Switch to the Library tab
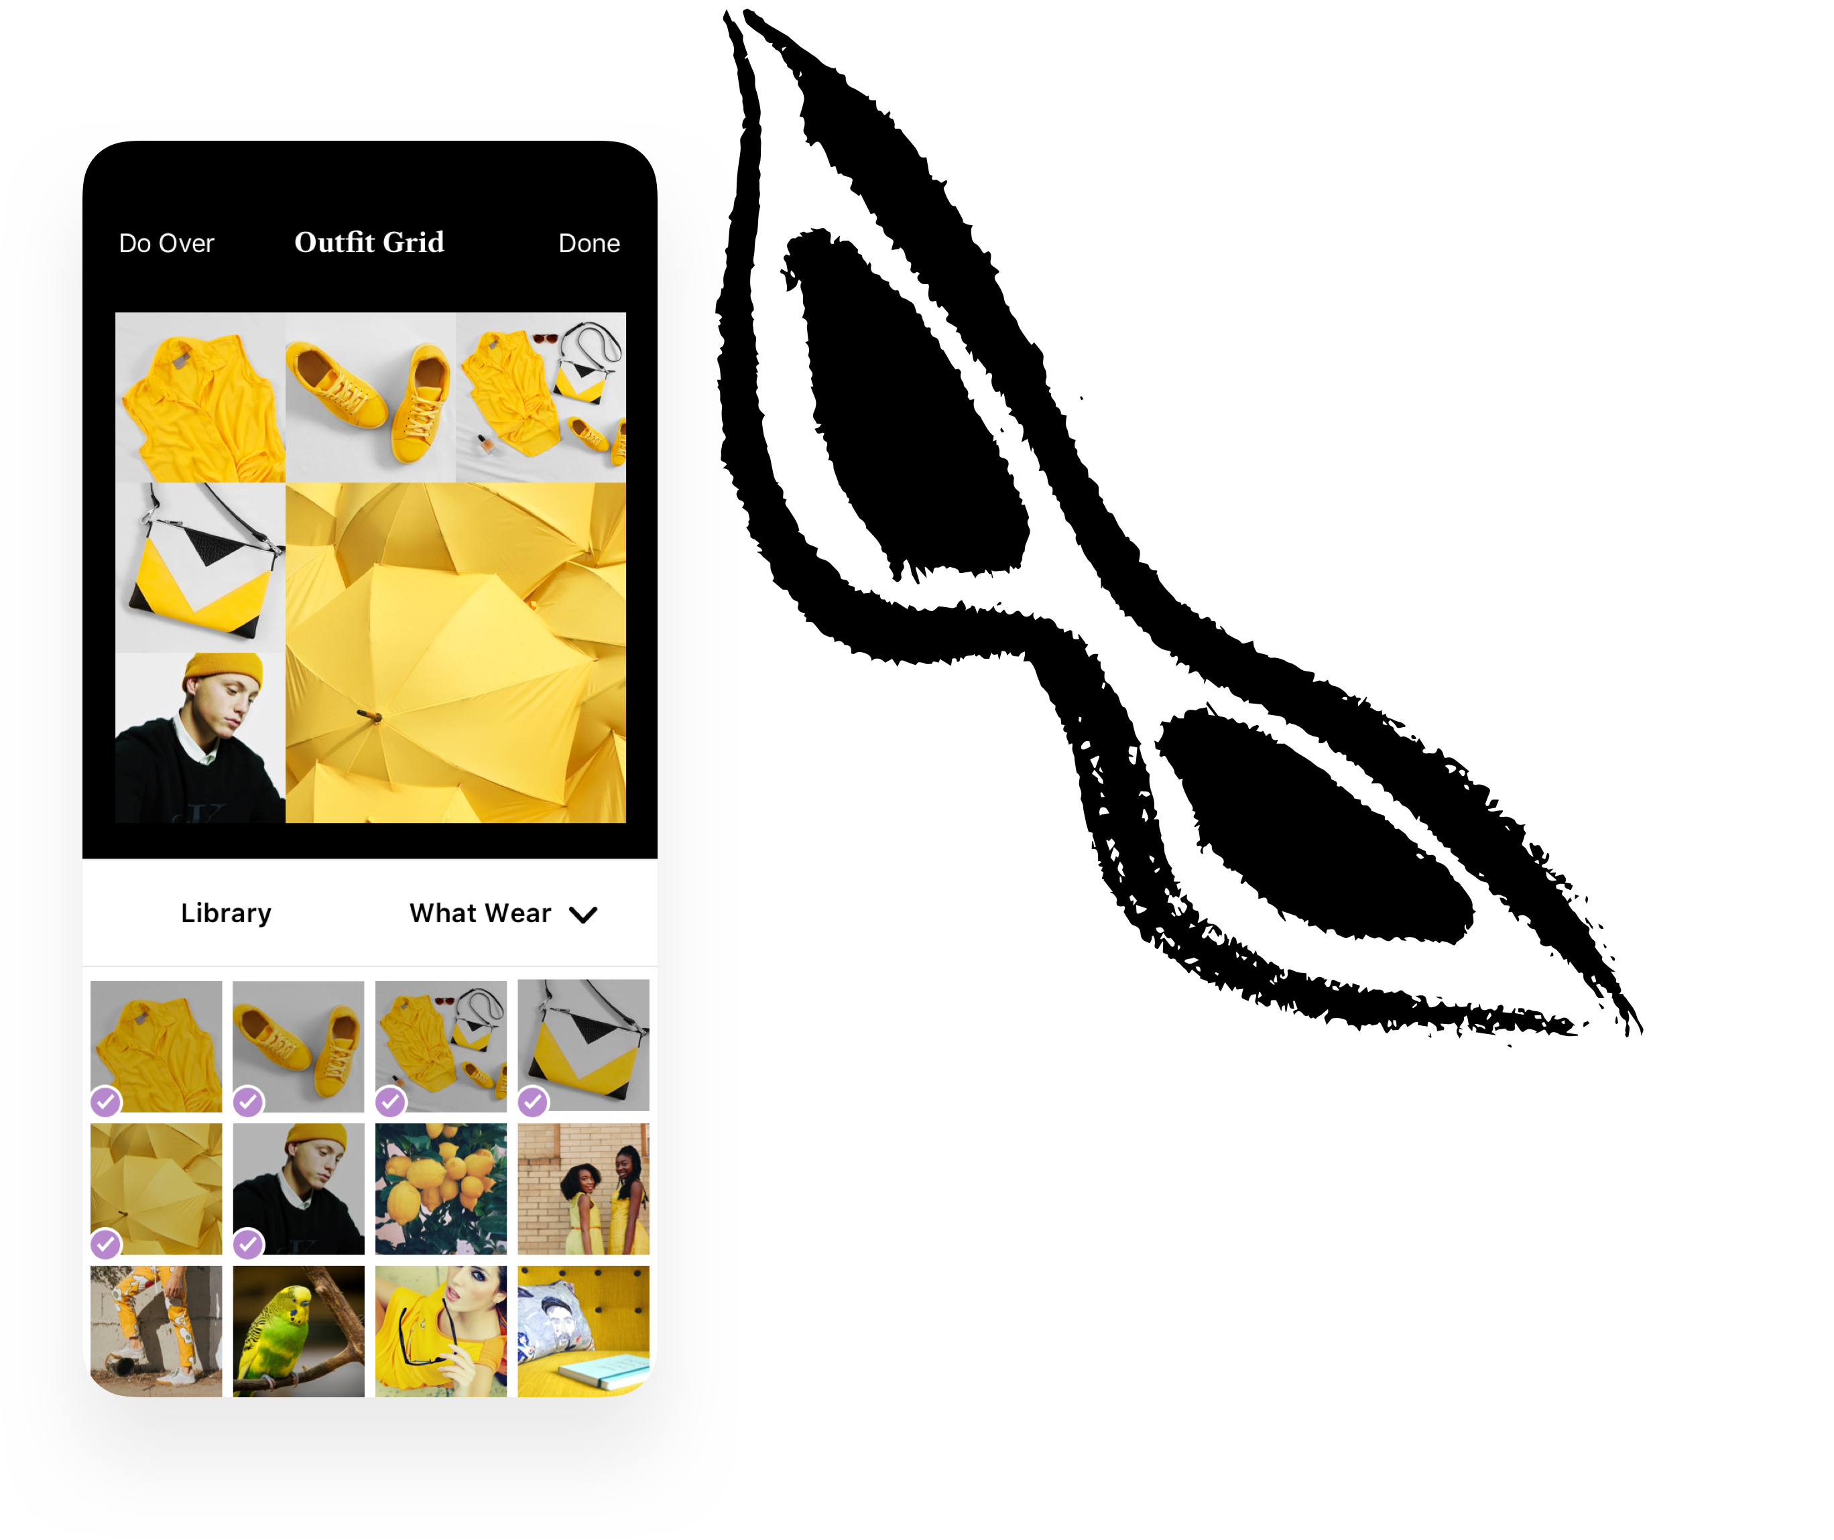 tap(226, 912)
